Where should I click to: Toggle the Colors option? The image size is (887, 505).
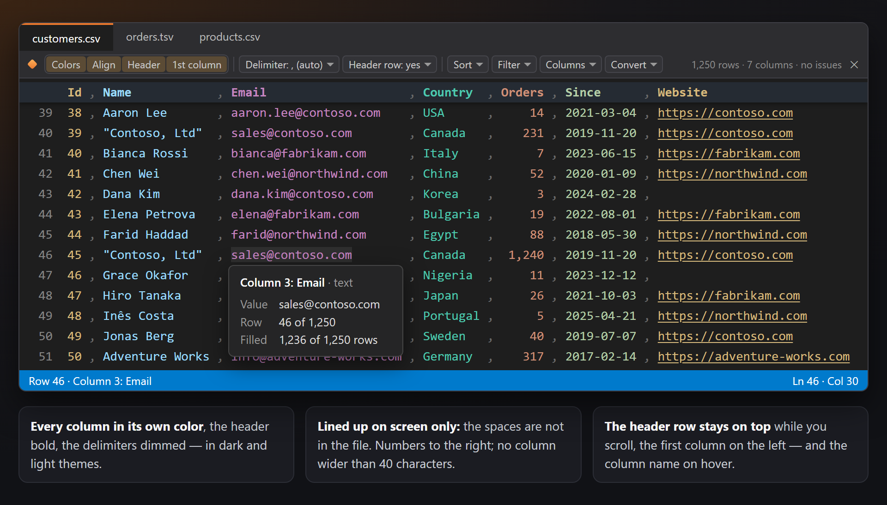[66, 65]
